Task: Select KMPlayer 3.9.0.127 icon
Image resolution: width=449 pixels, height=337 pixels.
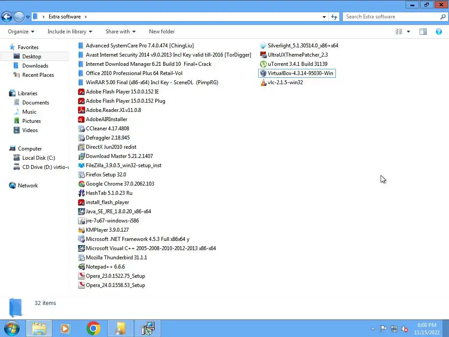Action: pyautogui.click(x=81, y=230)
